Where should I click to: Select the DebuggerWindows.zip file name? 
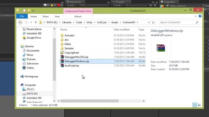[77, 61]
